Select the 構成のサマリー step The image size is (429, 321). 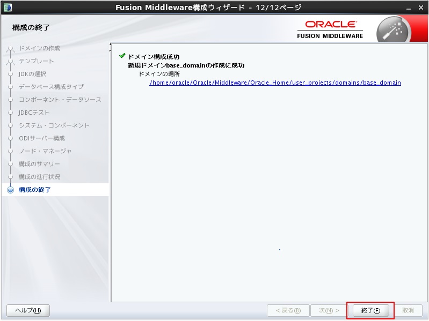click(x=39, y=164)
